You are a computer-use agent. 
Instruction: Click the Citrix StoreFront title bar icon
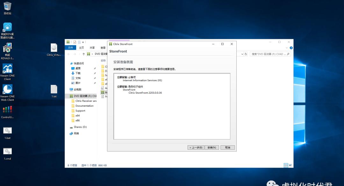click(111, 44)
